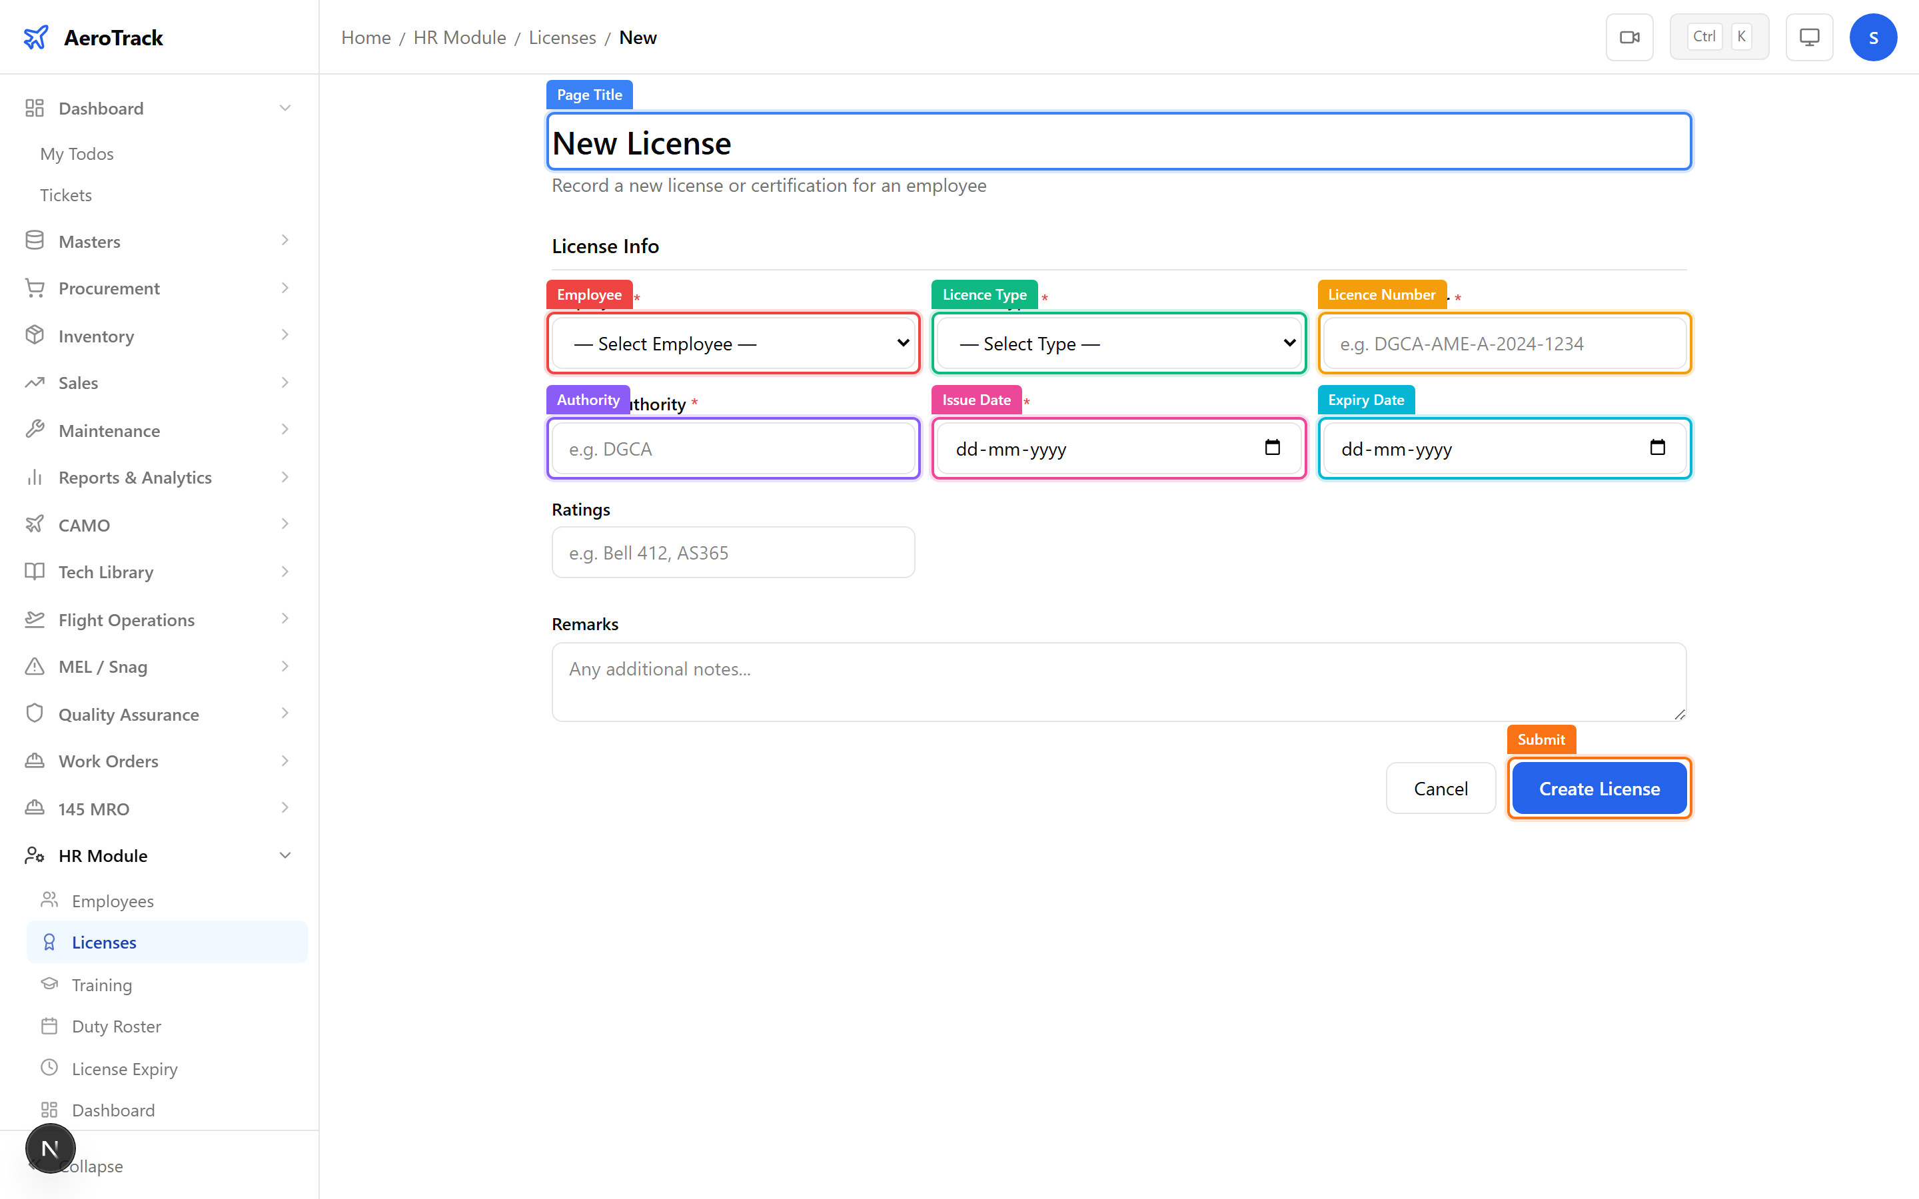Click the Quality Assurance shield icon
Image resolution: width=1919 pixels, height=1199 pixels.
(x=35, y=713)
